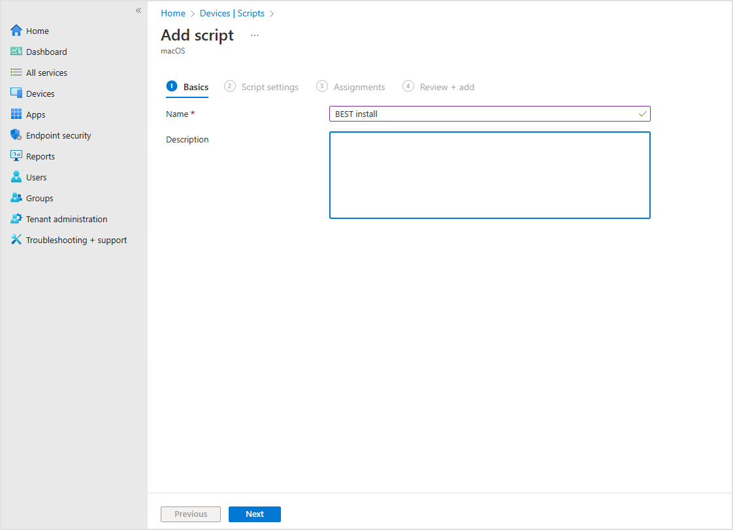Select the All services icon
Screen dimensions: 733x530
click(16, 72)
